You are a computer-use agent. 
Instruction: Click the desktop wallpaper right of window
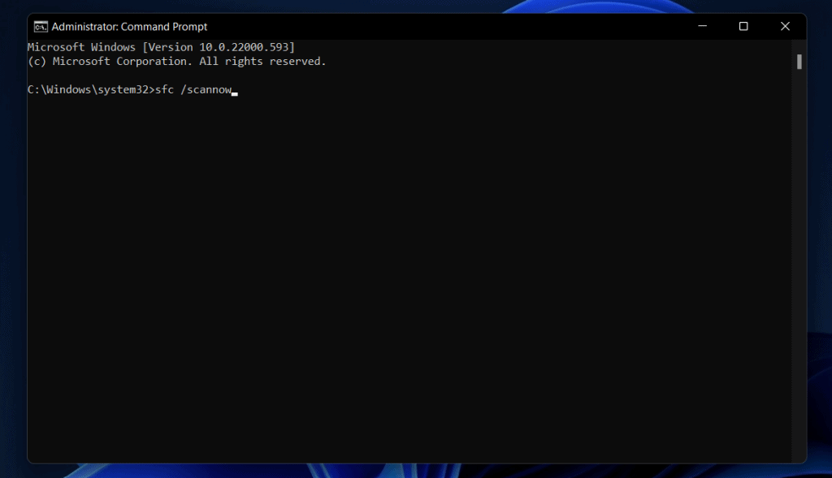click(819, 243)
